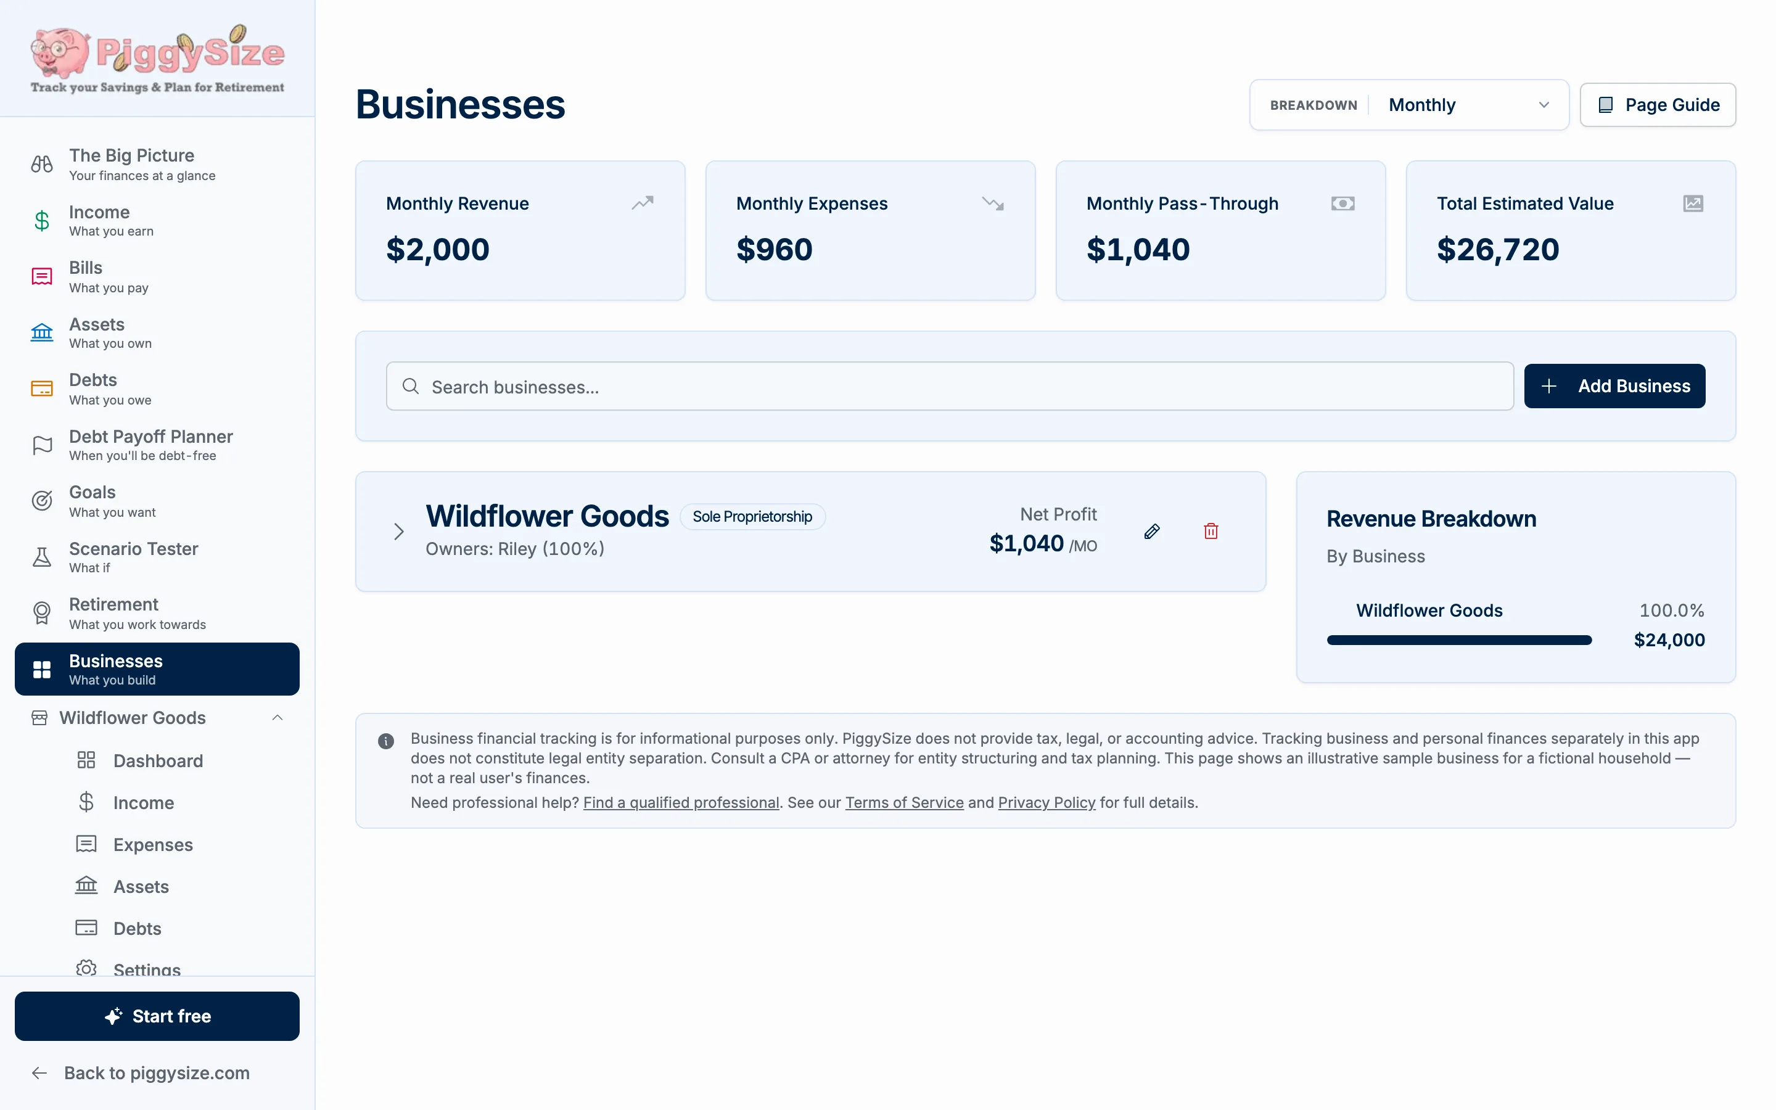Click the Owners: Riley (100%) text
Screen dimensions: 1776x1110
(x=514, y=549)
